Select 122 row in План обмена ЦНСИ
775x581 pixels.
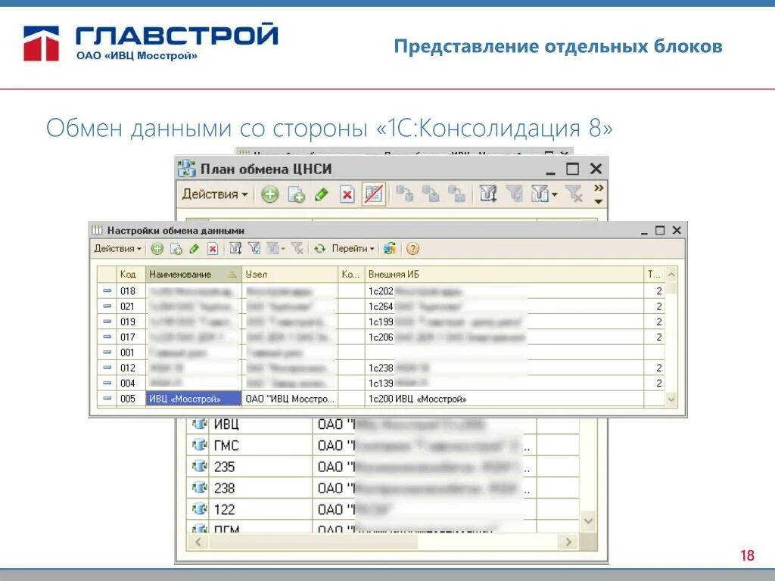click(382, 509)
